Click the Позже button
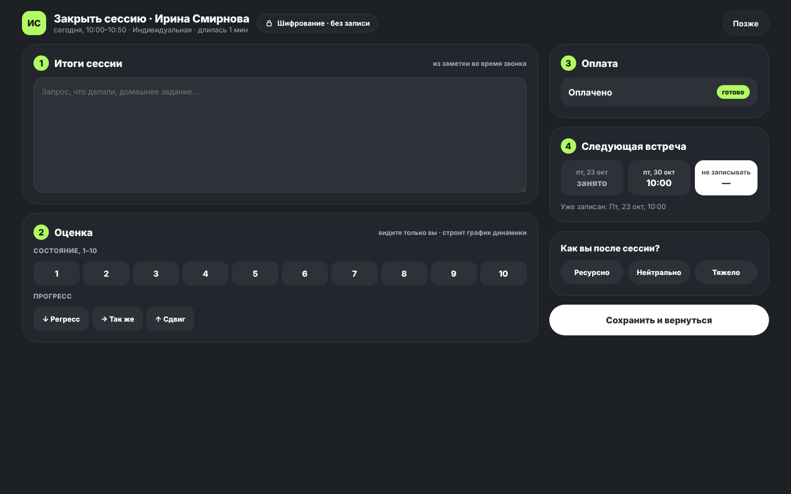Screen dimensions: 791x494 (745, 23)
